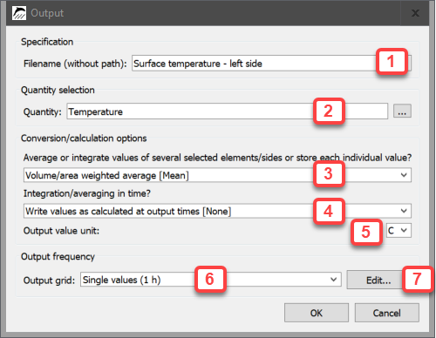Click the Output value unit label
The image size is (436, 338).
click(61, 231)
